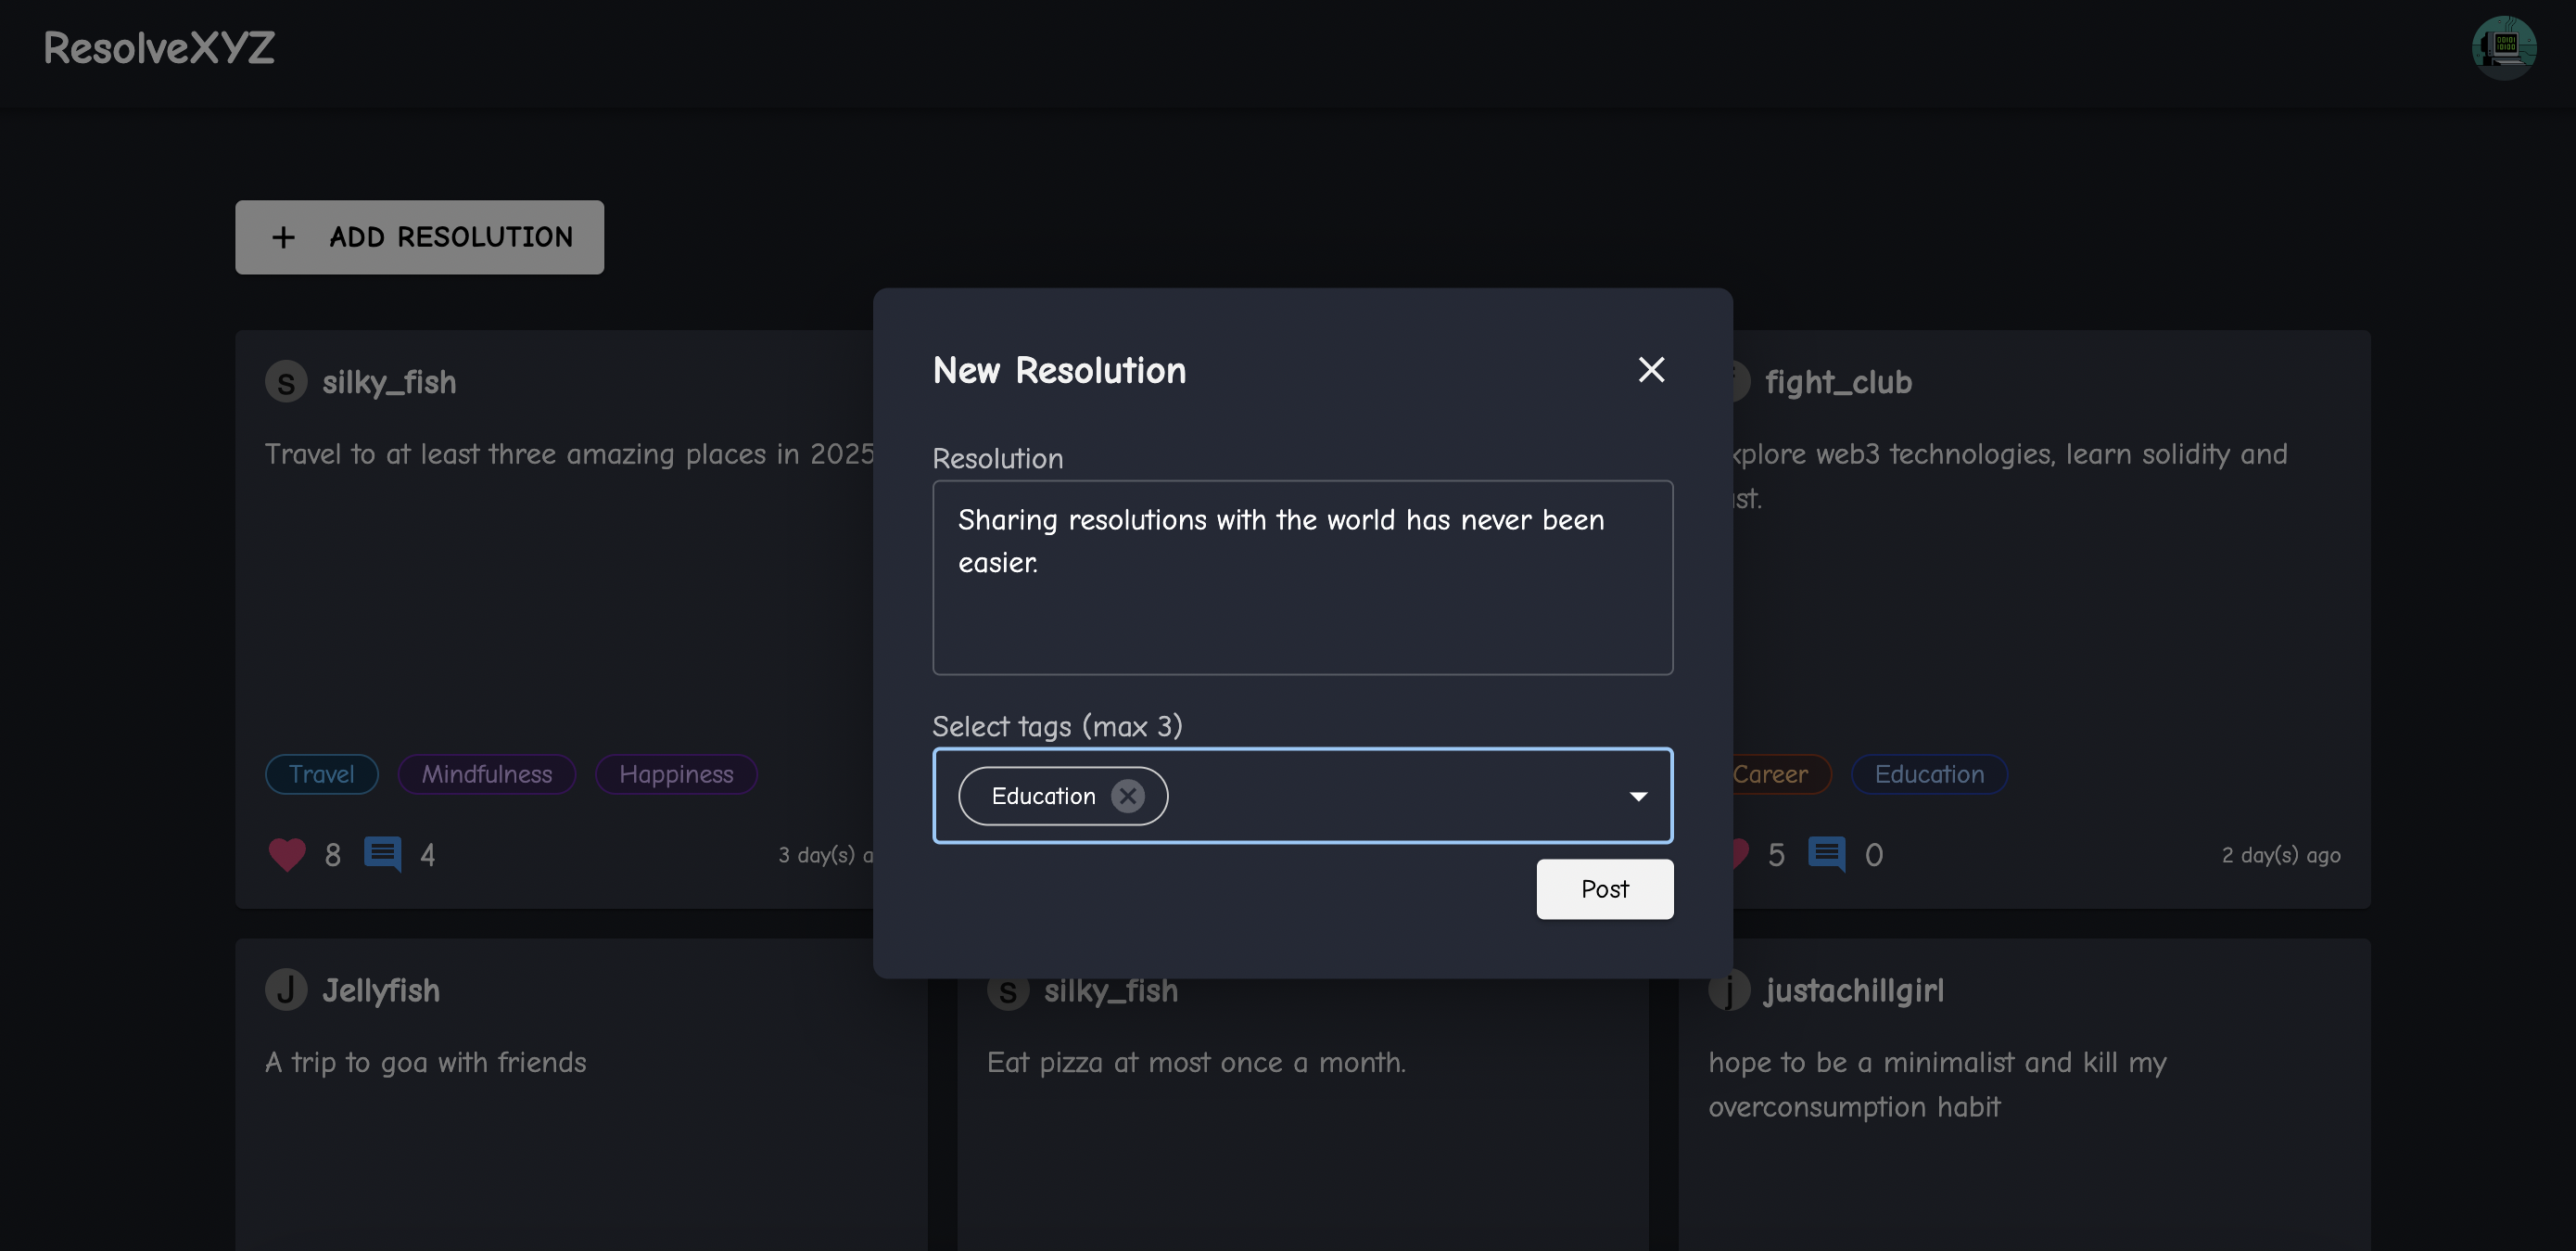Image resolution: width=2576 pixels, height=1251 pixels.
Task: Click the 'Select tags (max 3)' label
Action: [1057, 725]
